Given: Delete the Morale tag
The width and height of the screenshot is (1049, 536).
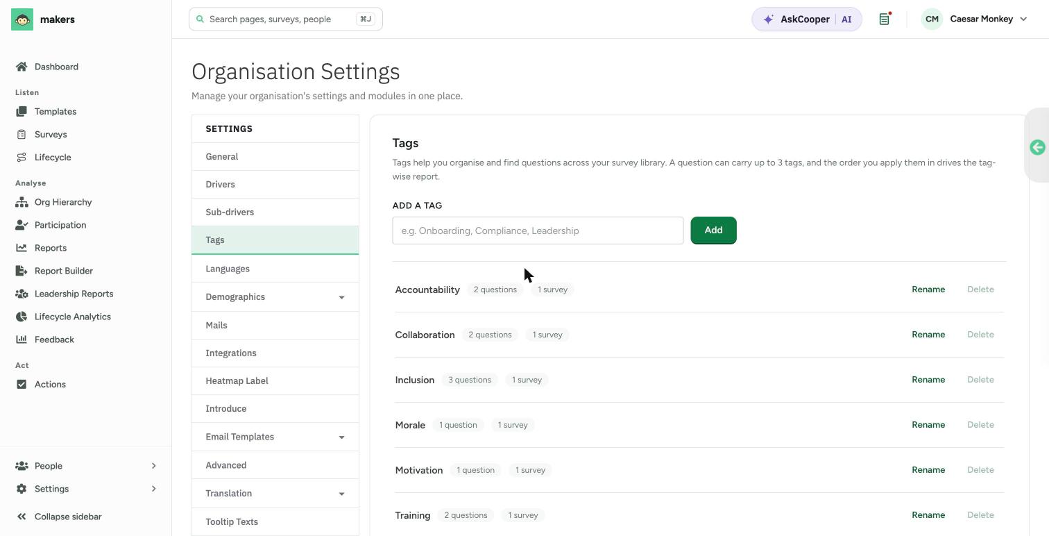Looking at the screenshot, I should [x=980, y=425].
